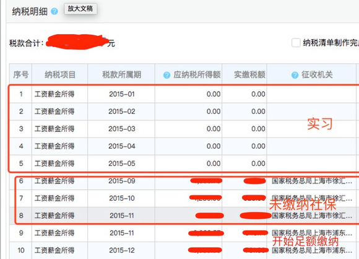Select the 税款所属期 column header
Viewport: 359px width, 259px height.
[121, 74]
